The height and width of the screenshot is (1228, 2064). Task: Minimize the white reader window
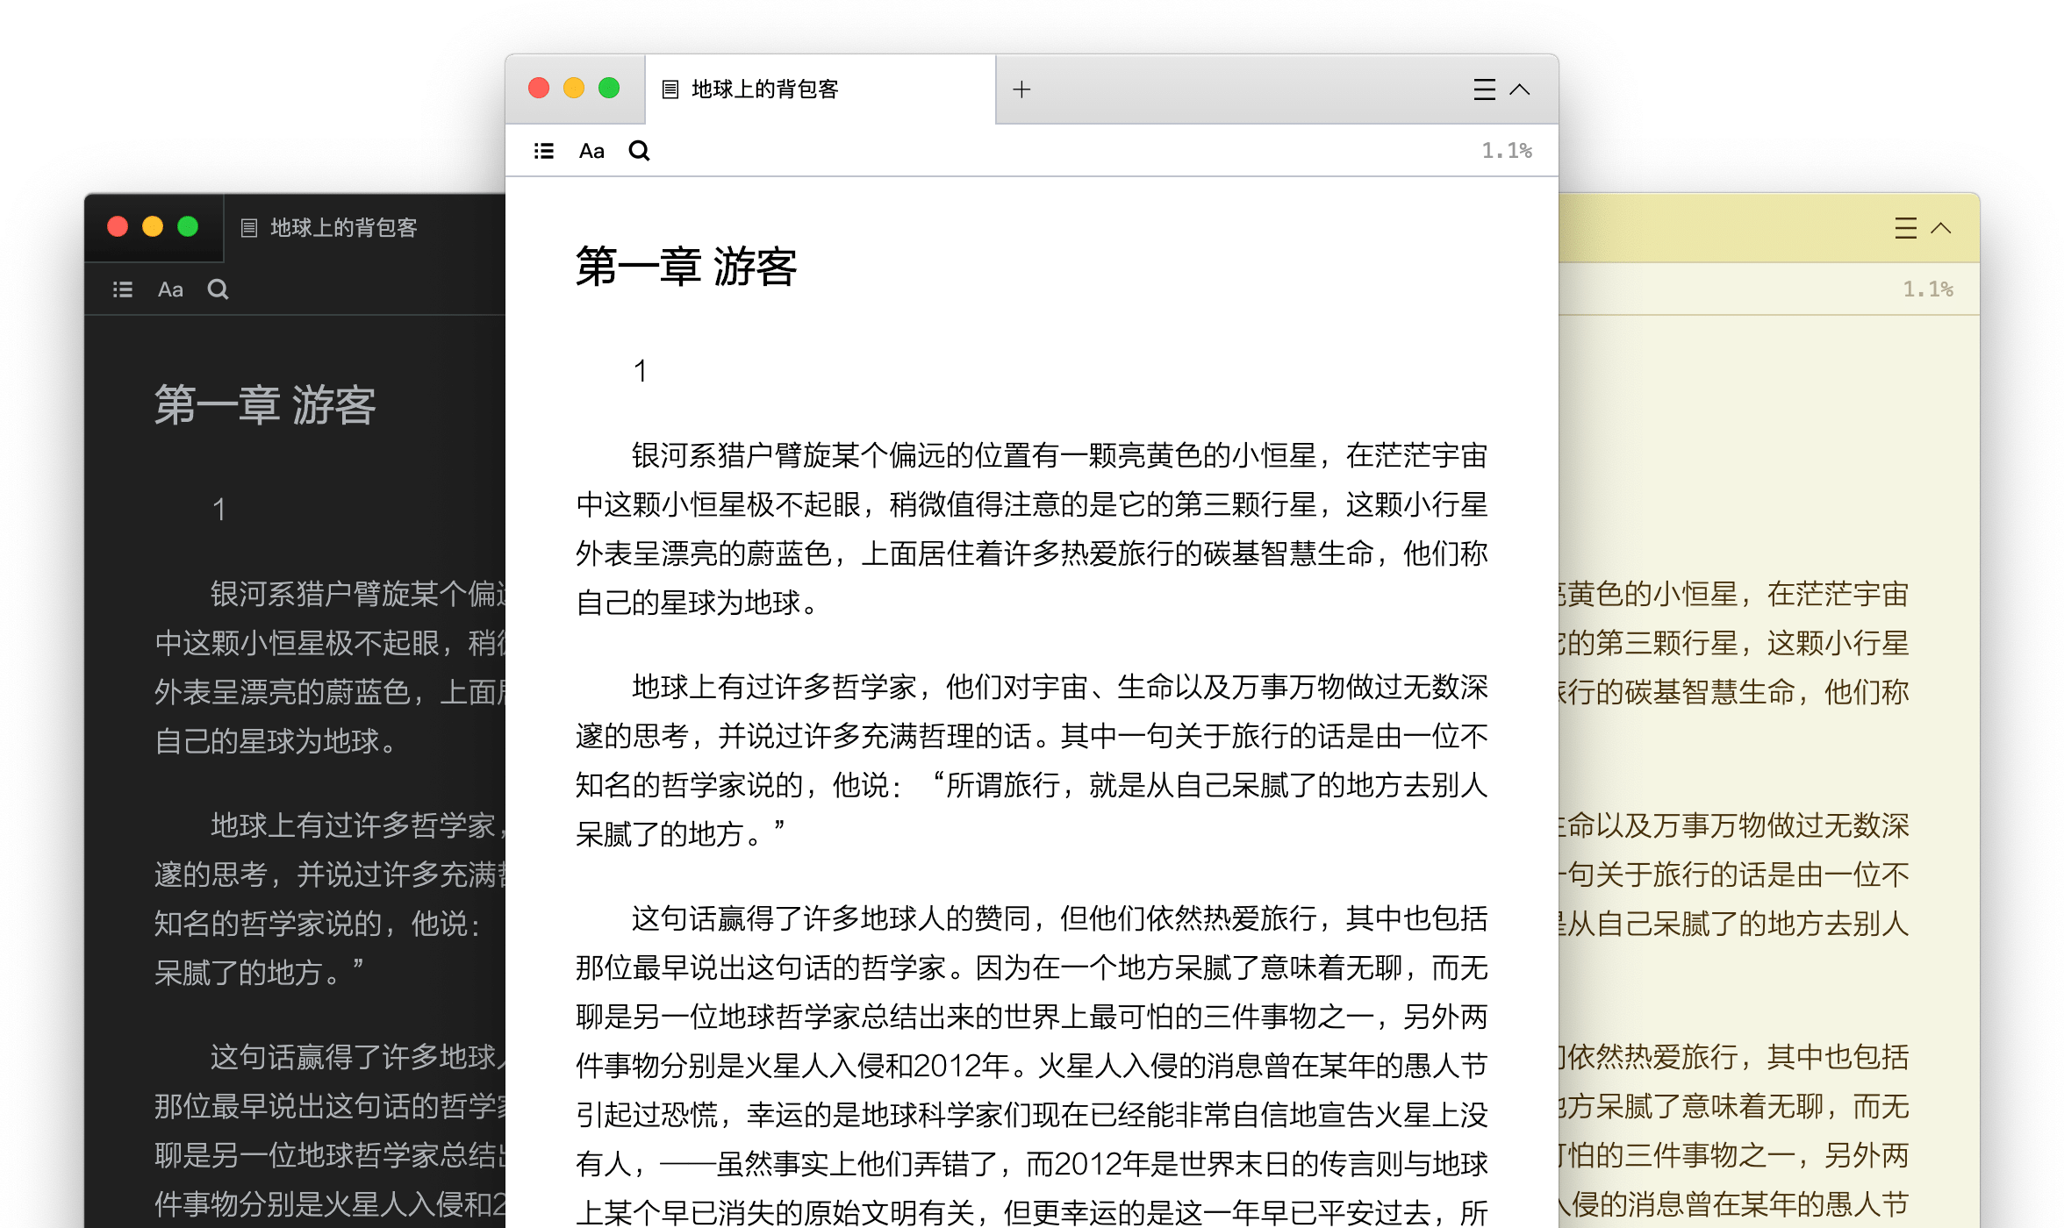[574, 89]
